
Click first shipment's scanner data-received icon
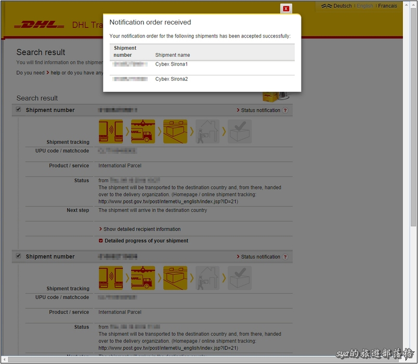click(x=111, y=131)
